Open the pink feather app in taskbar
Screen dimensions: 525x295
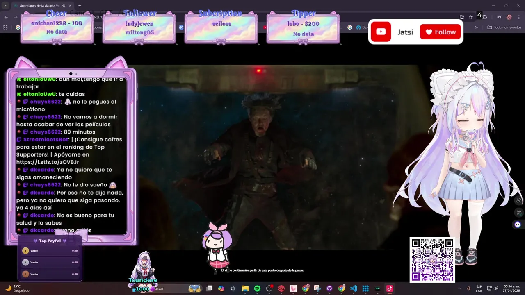click(293, 288)
